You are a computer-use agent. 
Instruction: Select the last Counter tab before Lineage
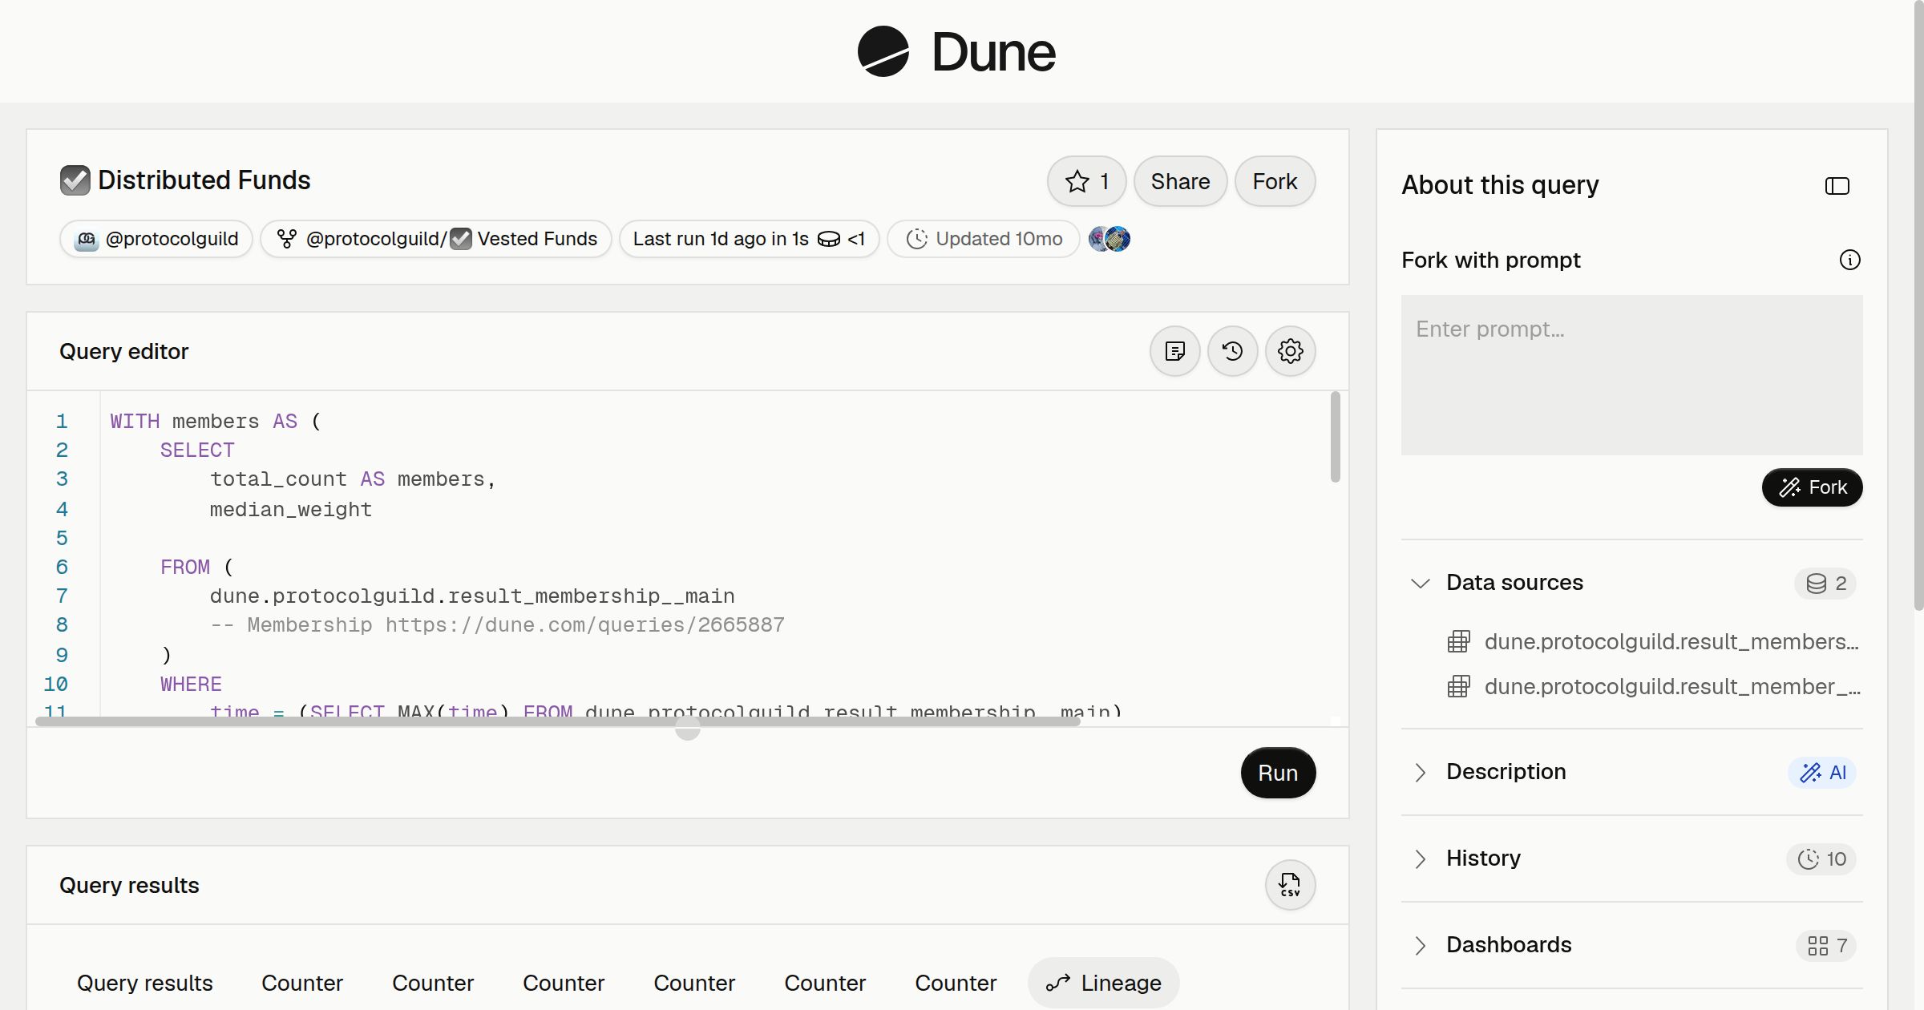(956, 983)
